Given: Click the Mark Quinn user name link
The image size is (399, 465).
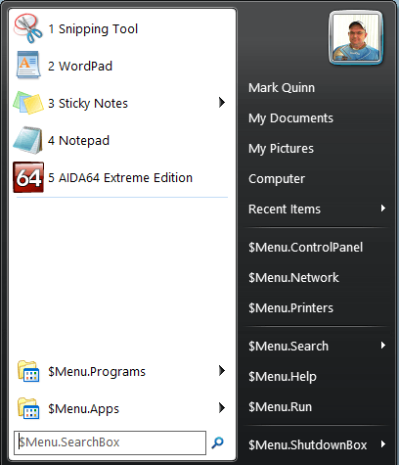Looking at the screenshot, I should pyautogui.click(x=282, y=88).
